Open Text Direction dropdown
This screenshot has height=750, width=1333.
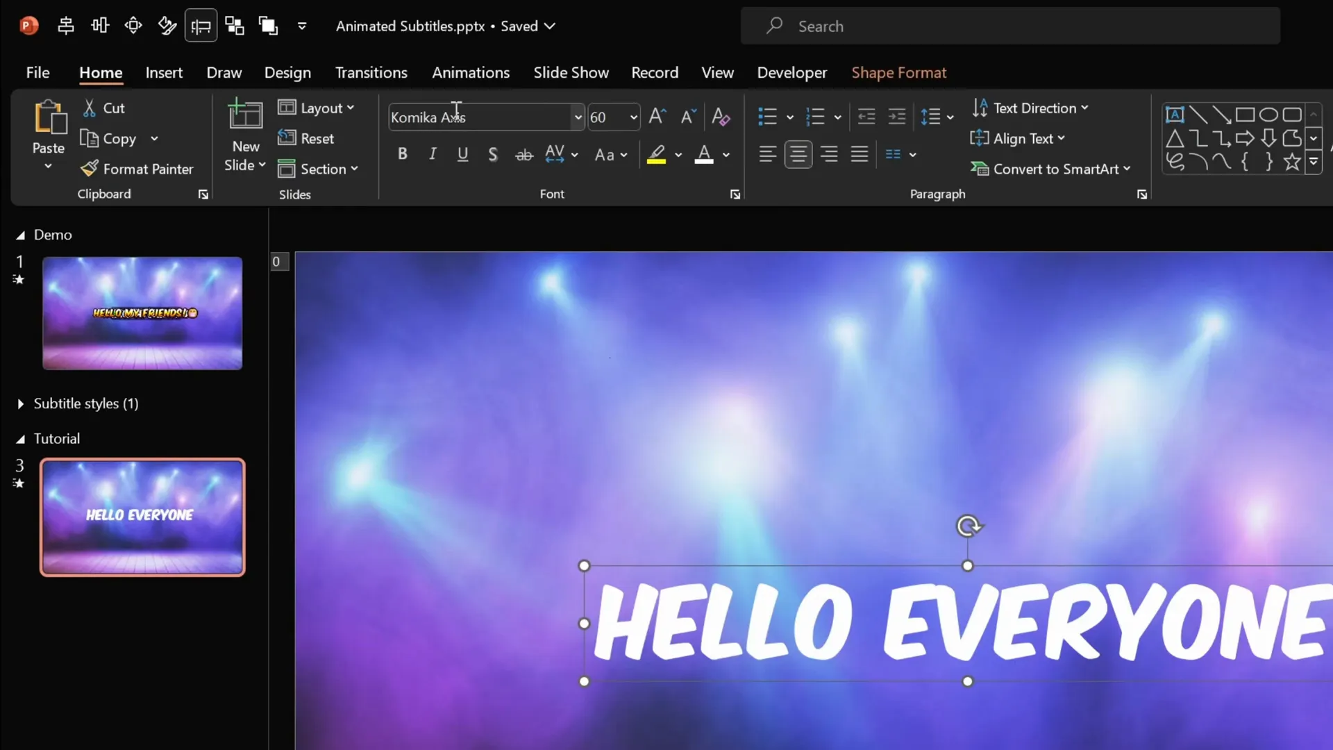pos(1030,108)
